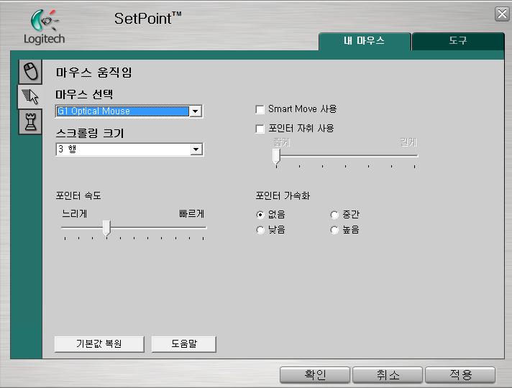512x388 pixels.
Task: Select 낮음 pointer acceleration option
Action: (260, 230)
